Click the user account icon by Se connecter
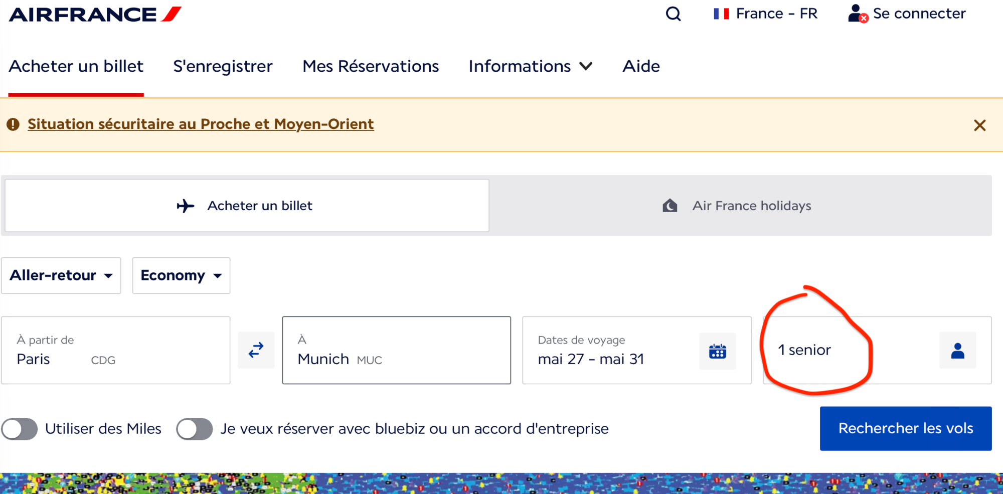 tap(858, 14)
